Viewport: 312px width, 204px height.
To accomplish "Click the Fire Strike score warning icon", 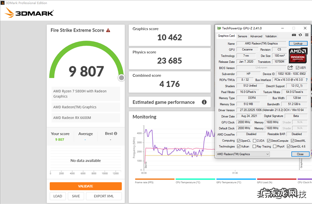I will point(108,30).
